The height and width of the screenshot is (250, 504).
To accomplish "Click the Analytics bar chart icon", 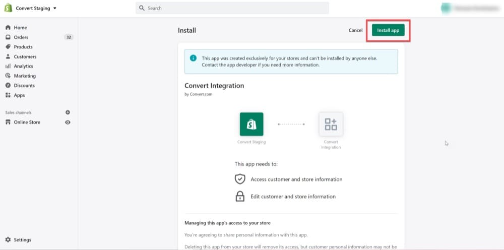I will point(8,66).
